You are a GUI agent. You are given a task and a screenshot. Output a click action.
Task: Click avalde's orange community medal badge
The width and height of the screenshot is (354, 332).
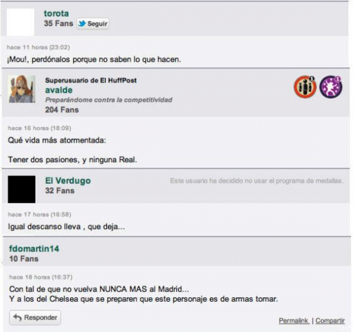click(305, 87)
